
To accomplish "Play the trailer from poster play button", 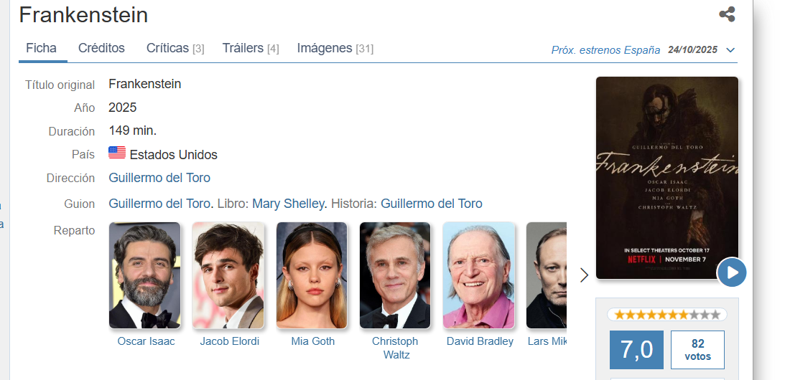I will pyautogui.click(x=731, y=272).
